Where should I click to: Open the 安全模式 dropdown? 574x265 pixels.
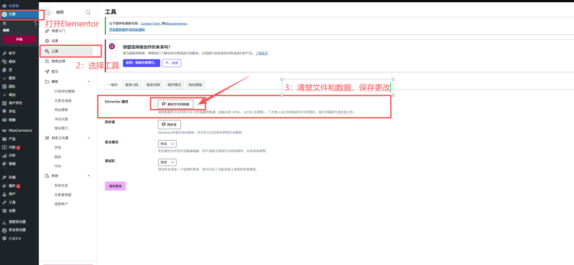tap(167, 143)
